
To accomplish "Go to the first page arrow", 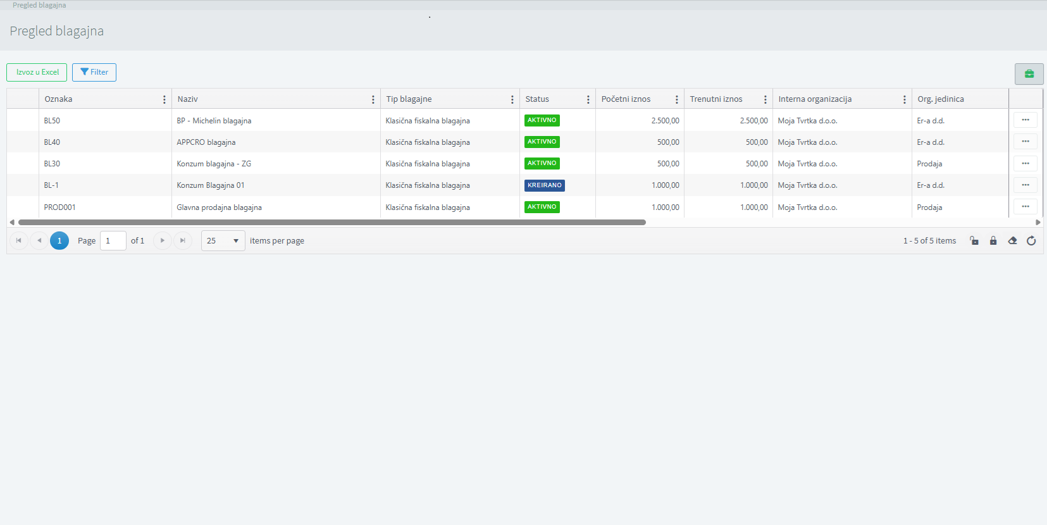I will click(x=19, y=241).
